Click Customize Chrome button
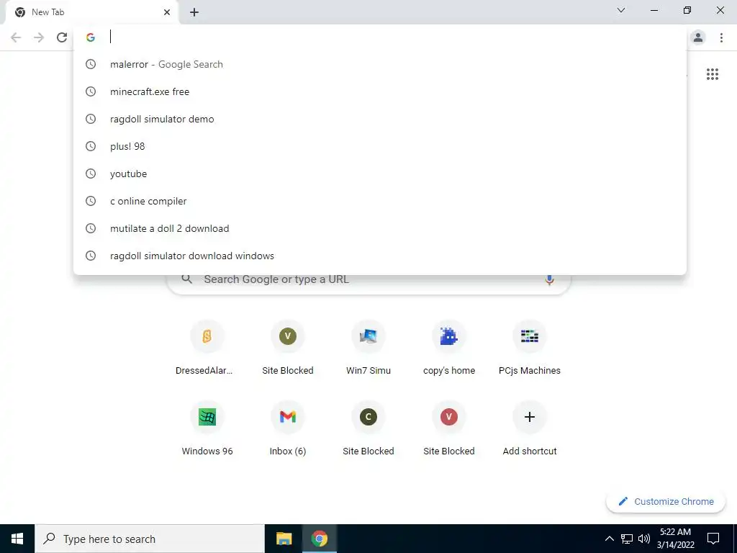This screenshot has width=737, height=553. 666,502
